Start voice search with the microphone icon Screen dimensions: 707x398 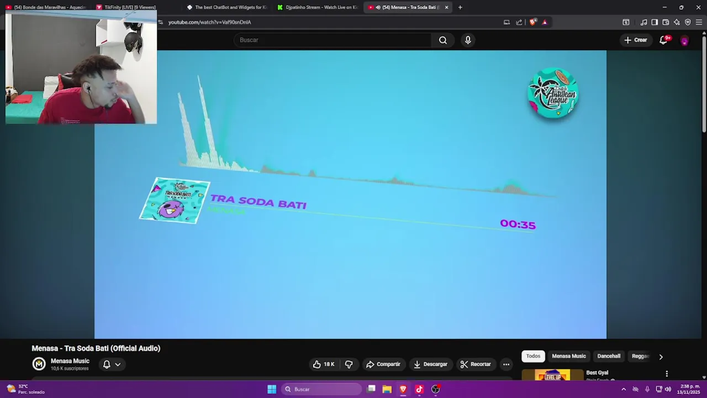468,40
